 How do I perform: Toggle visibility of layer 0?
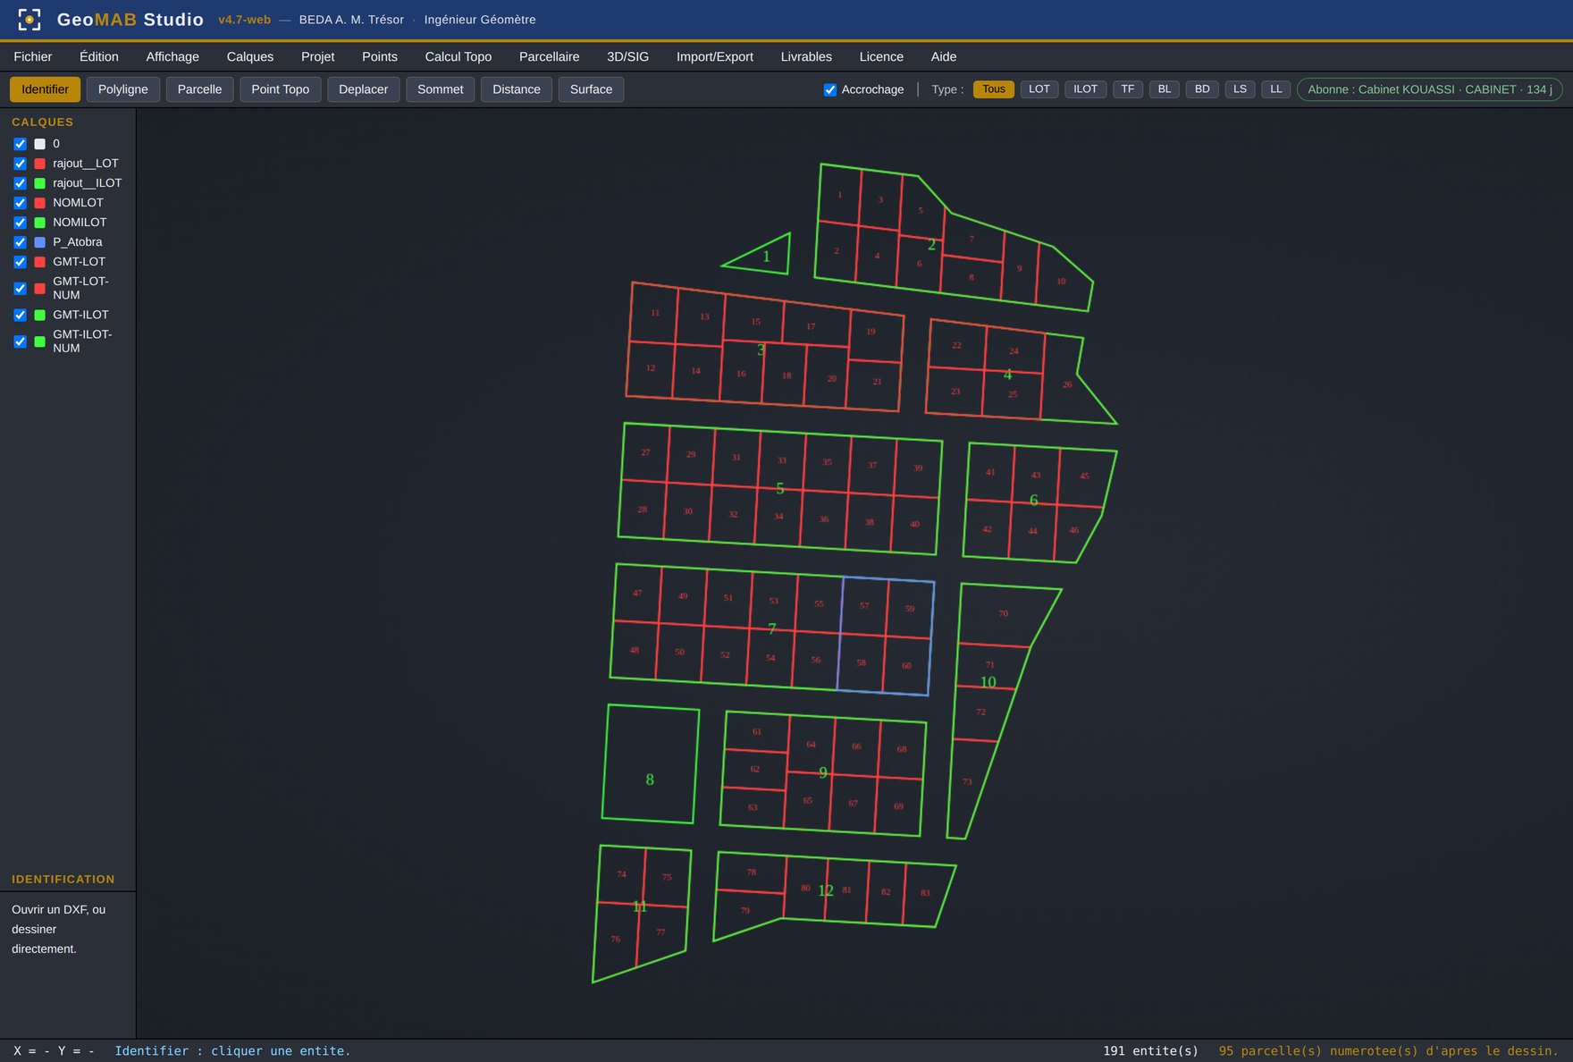click(x=20, y=144)
